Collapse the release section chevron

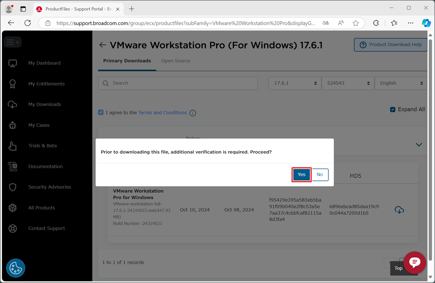pos(419,145)
